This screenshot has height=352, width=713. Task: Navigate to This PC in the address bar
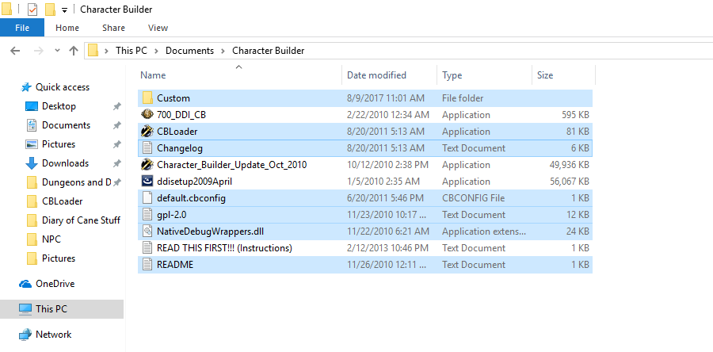(x=132, y=51)
